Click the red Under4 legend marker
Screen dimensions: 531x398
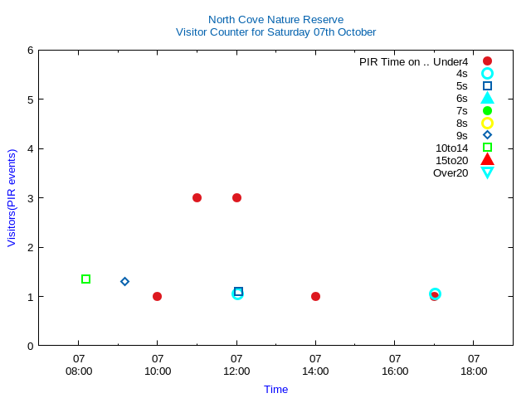[487, 61]
